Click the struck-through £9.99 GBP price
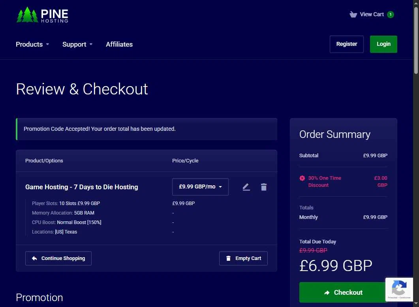 point(313,250)
